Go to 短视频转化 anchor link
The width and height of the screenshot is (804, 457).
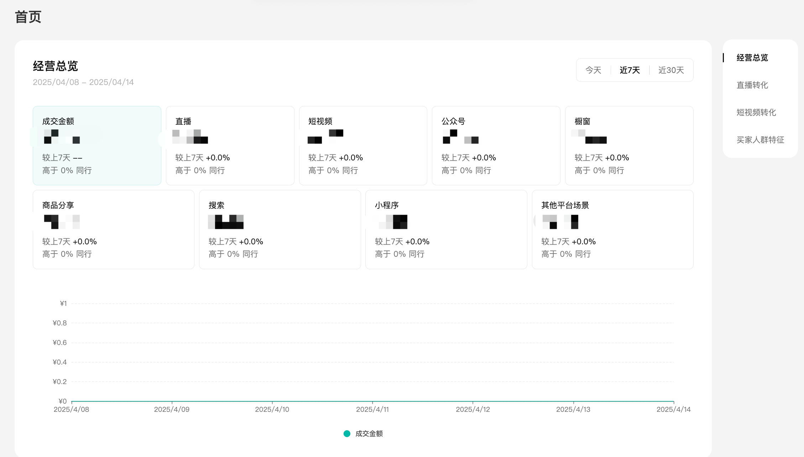(756, 112)
